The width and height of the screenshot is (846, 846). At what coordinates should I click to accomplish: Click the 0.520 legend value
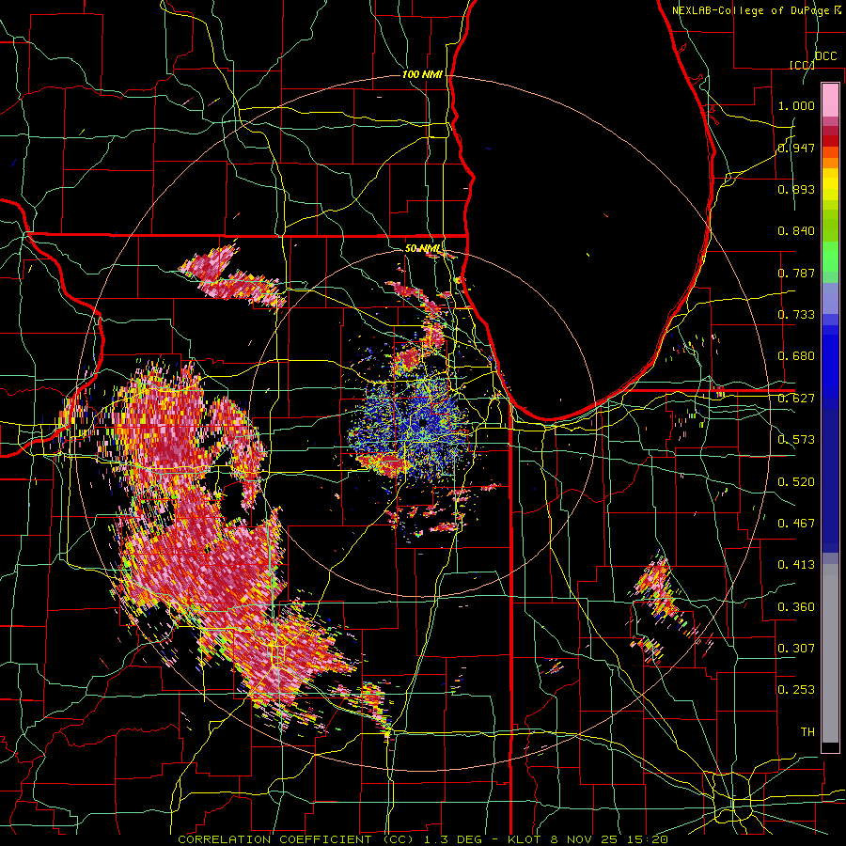coord(796,482)
